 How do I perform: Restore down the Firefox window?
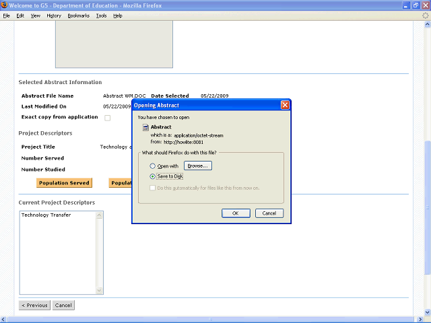[x=416, y=5]
